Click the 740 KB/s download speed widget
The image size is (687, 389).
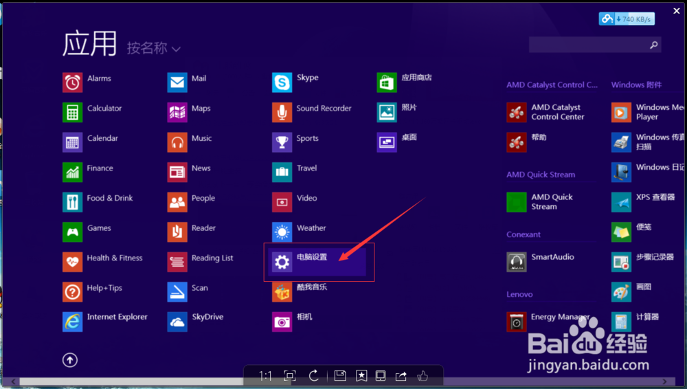[x=627, y=19]
